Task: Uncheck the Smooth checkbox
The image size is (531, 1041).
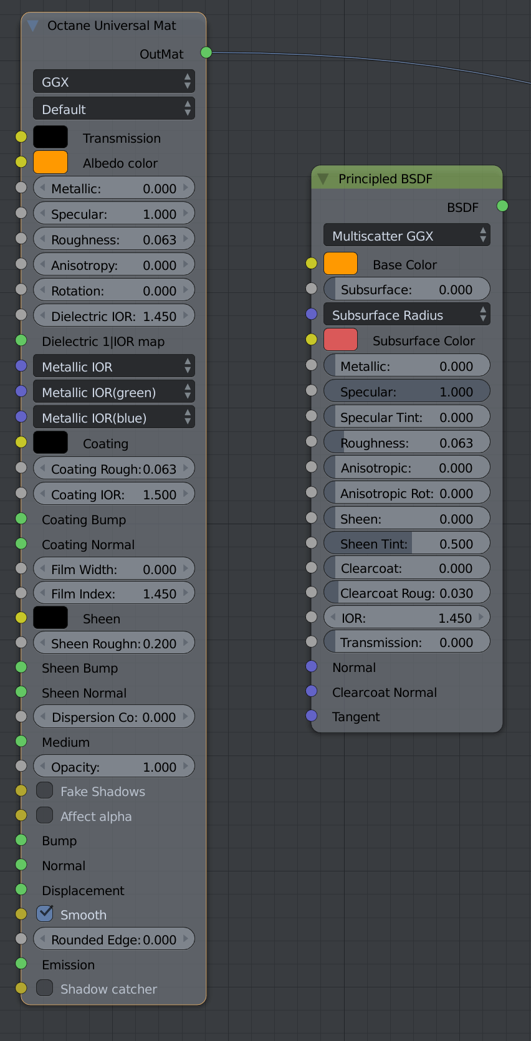Action: pyautogui.click(x=44, y=914)
